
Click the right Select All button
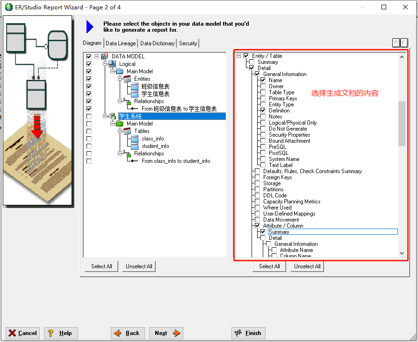[269, 266]
